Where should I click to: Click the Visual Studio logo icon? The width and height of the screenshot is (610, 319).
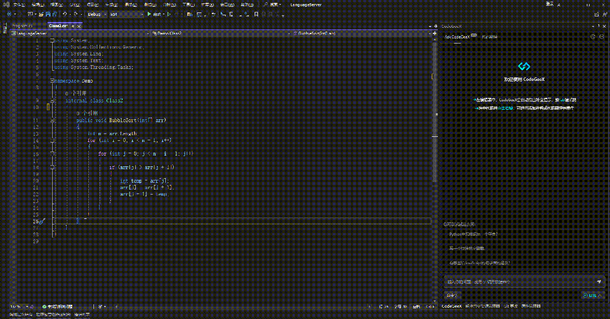tap(6, 5)
